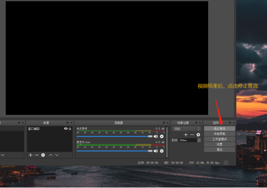Toggle lock icon on 窗口捕获 source

coord(70,129)
